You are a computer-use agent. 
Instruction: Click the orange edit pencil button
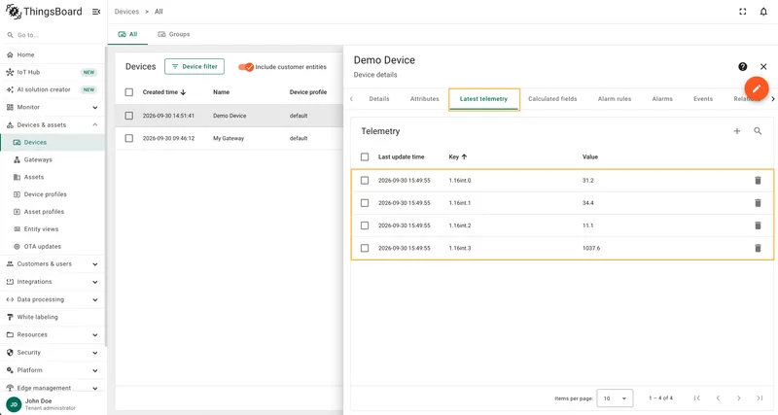coord(757,88)
